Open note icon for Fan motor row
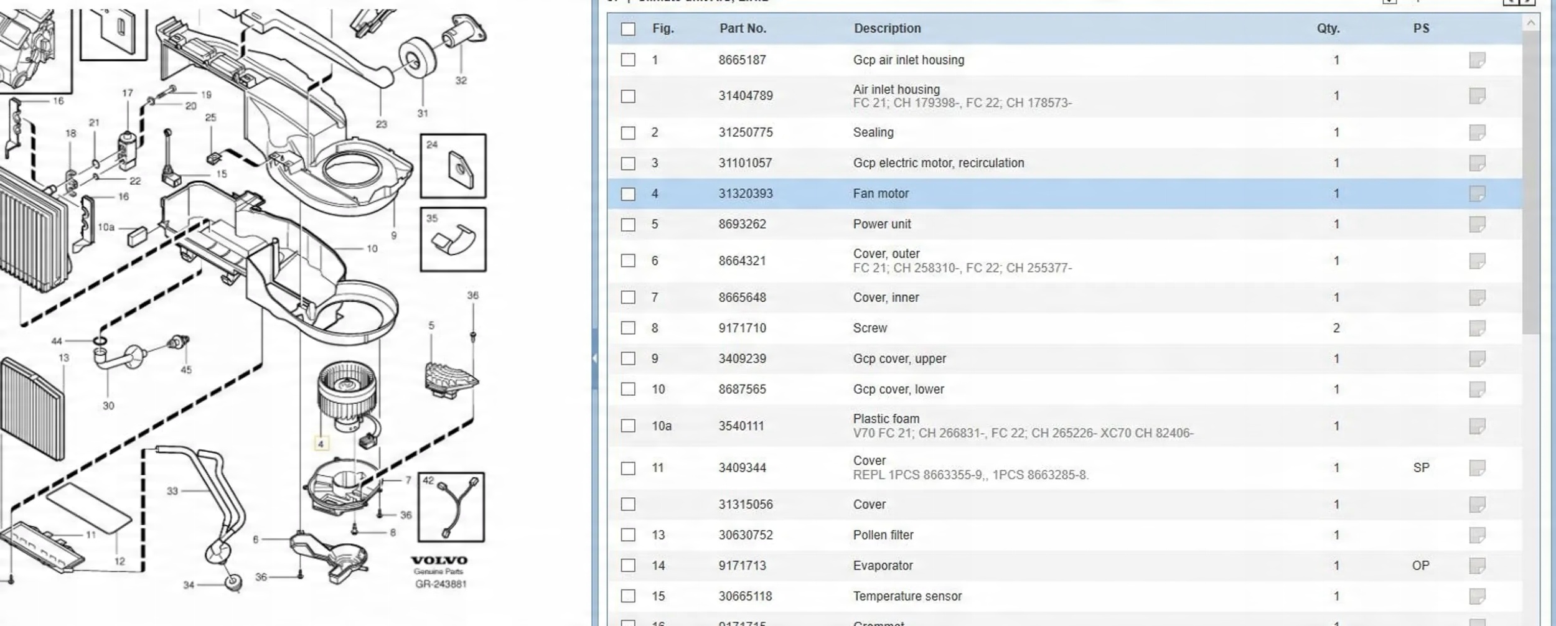Screen dimensions: 1556x626 (x=1477, y=194)
